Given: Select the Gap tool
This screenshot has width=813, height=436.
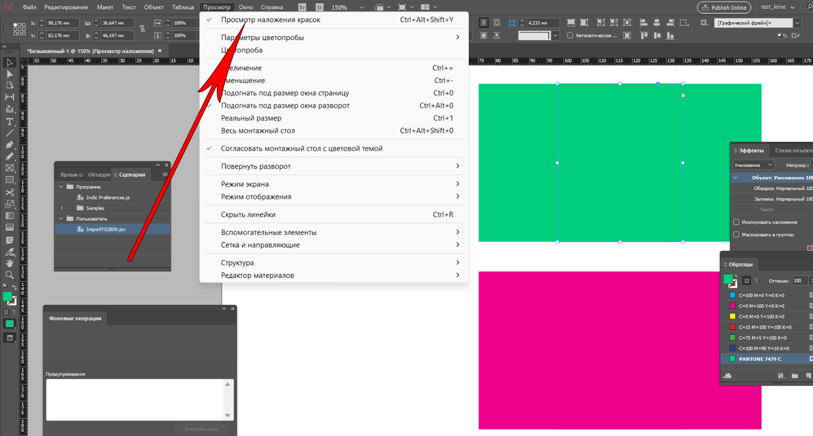Looking at the screenshot, I should click(9, 97).
